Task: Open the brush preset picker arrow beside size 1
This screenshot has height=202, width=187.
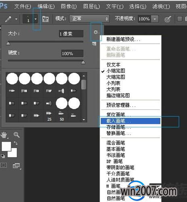Action: point(36,19)
